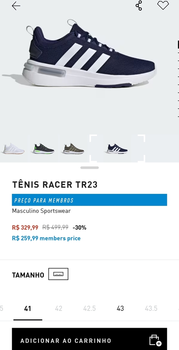Choose size 42.5
This screenshot has height=350, width=179.
click(x=89, y=308)
